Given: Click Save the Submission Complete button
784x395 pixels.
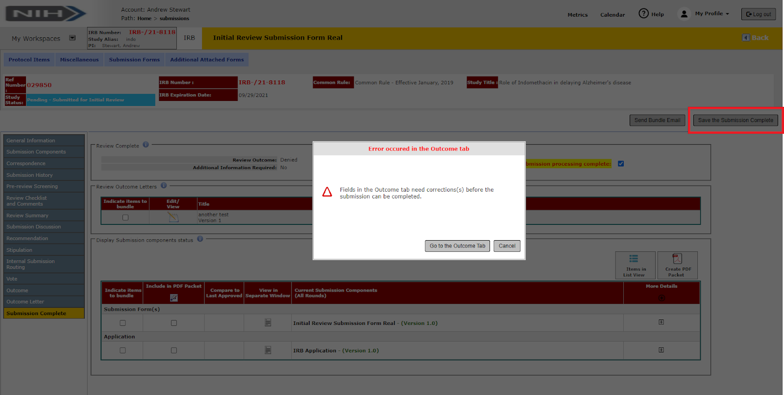Looking at the screenshot, I should [735, 120].
